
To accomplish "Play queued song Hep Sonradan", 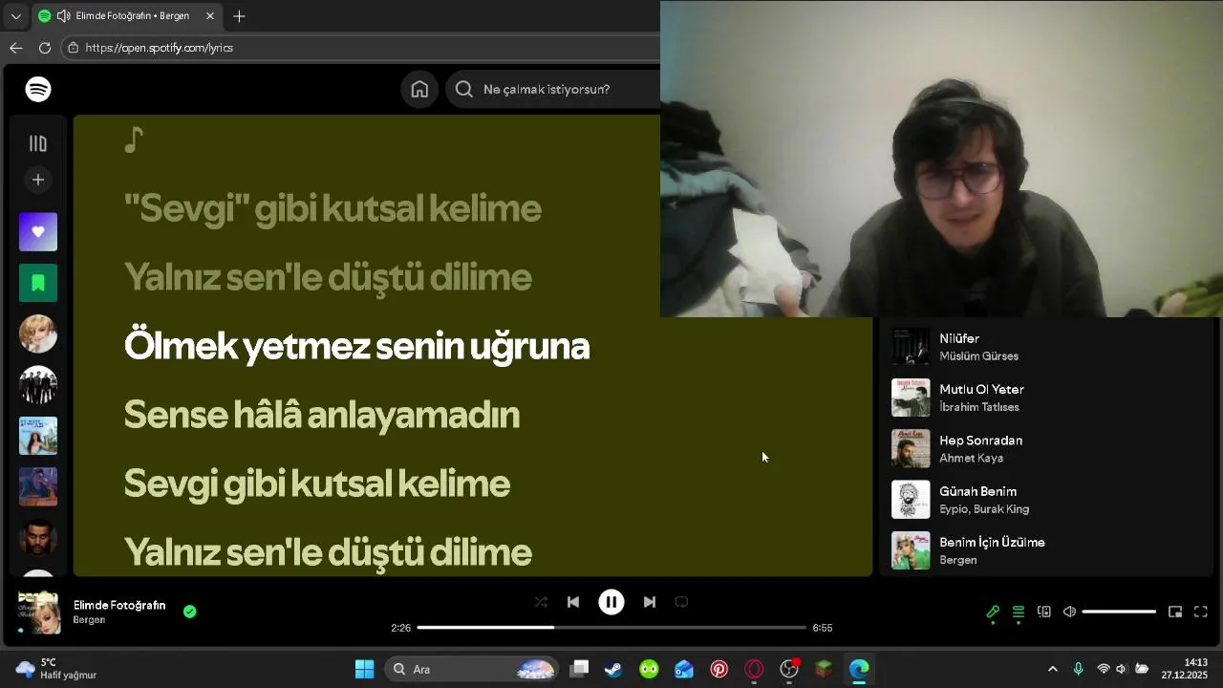I will pos(980,441).
